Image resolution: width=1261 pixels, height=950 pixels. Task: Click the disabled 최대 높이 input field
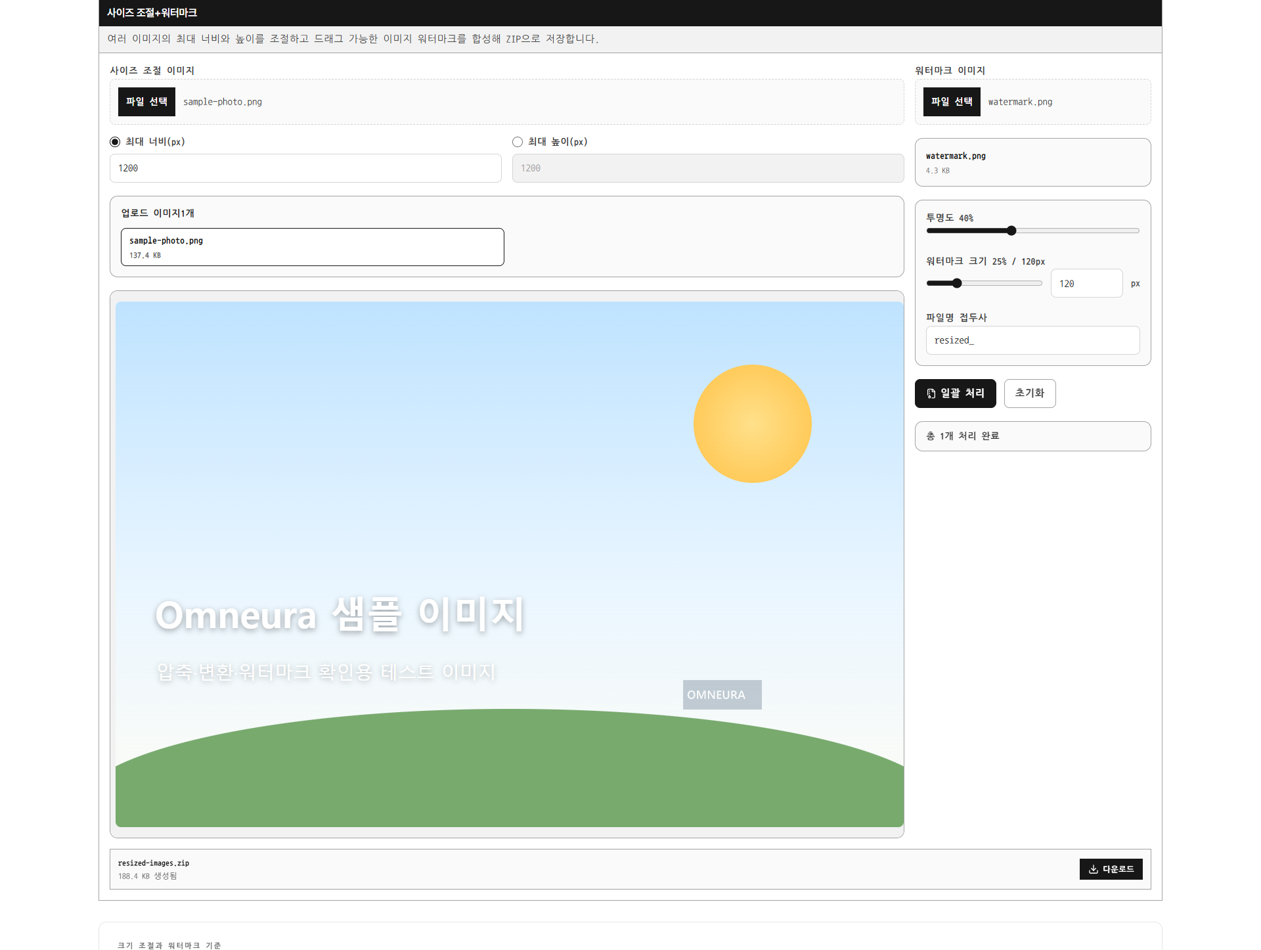tap(708, 168)
